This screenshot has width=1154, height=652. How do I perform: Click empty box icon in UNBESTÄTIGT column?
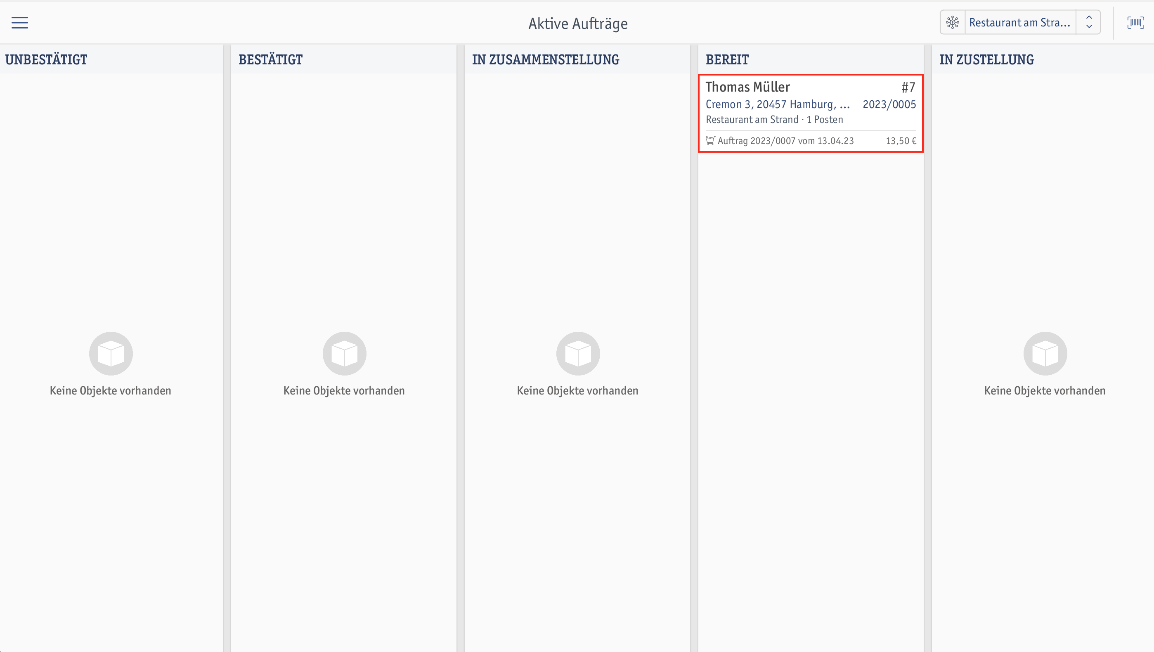tap(111, 353)
